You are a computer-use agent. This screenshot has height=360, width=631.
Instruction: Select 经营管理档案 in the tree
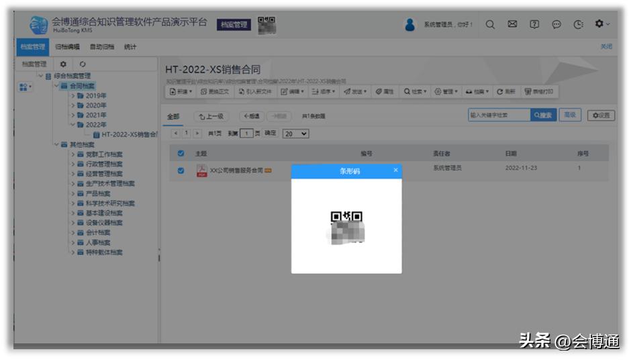(104, 173)
